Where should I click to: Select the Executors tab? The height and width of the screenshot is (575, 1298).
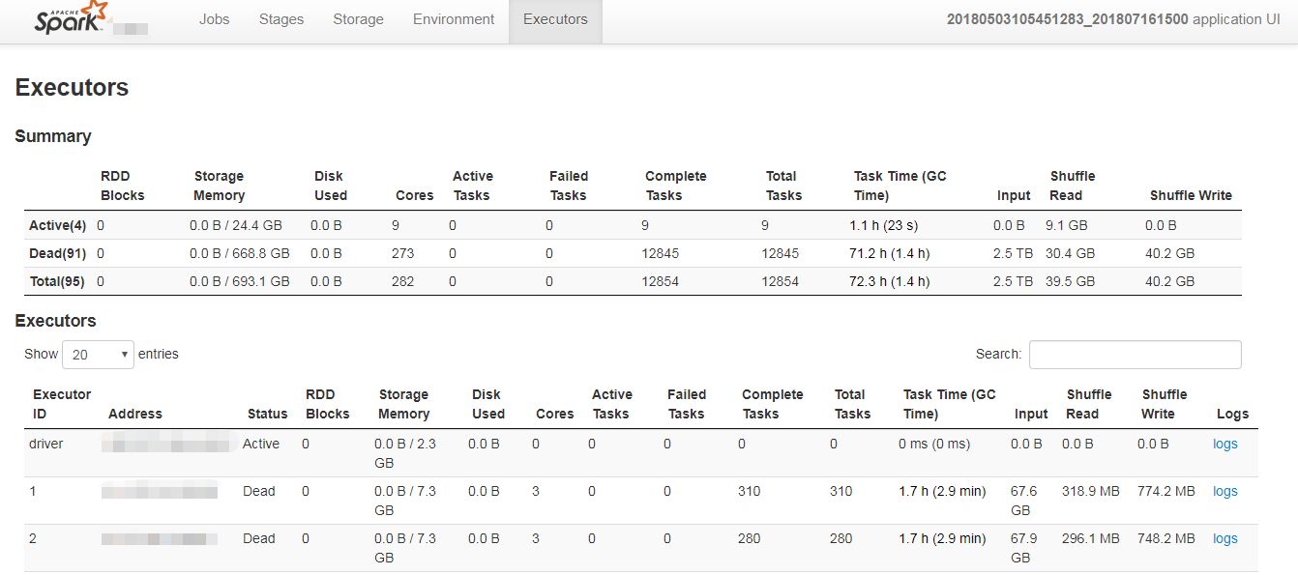click(x=555, y=18)
